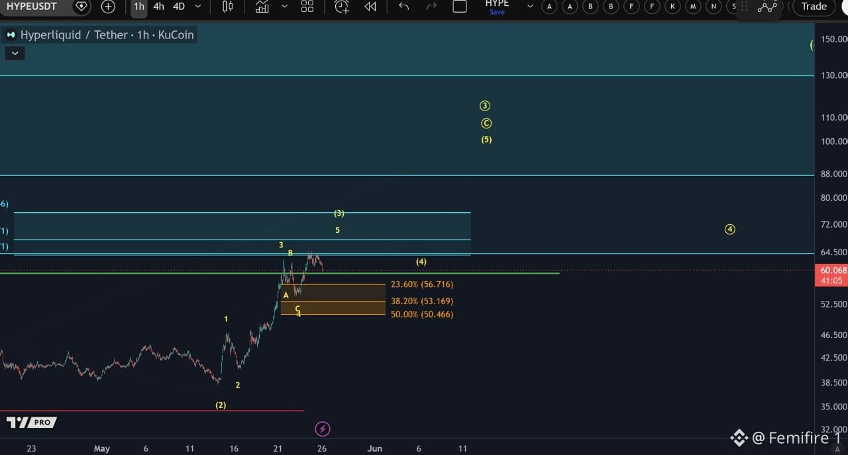Click the 21 date on time axis

278,448
